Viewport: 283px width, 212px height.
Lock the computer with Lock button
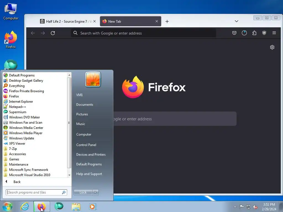tap(83, 192)
